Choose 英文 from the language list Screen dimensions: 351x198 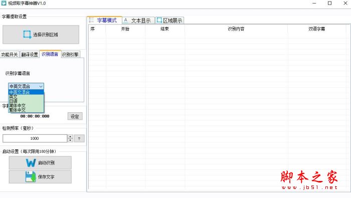click(x=26, y=97)
